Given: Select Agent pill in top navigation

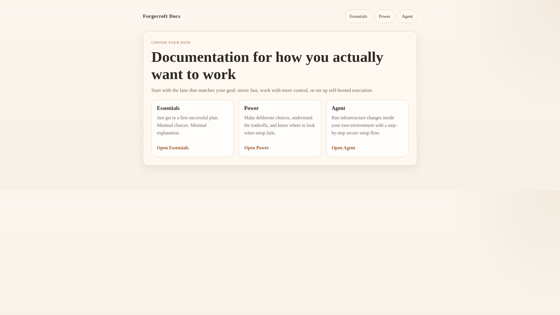Looking at the screenshot, I should pos(407,16).
